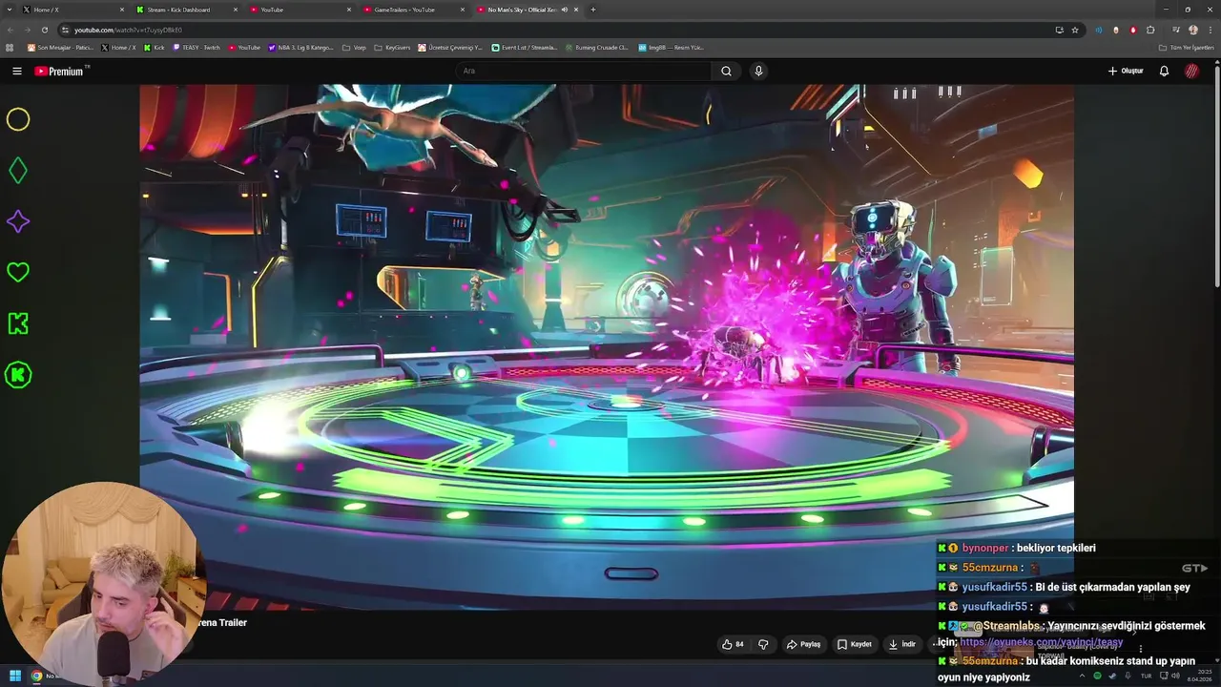The image size is (1221, 687).
Task: Switch to the Home / X tab
Action: 72,10
